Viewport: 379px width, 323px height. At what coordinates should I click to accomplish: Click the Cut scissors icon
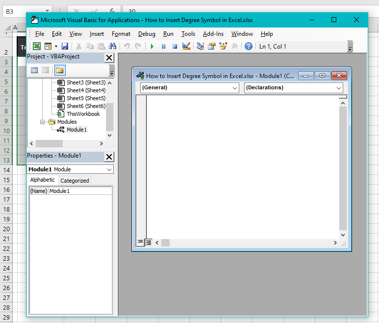78,46
